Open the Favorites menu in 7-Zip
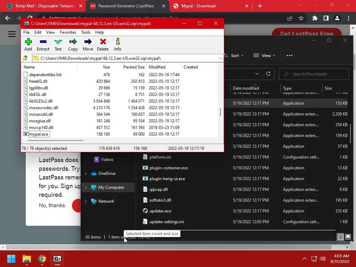The image size is (356, 267). 68,32
